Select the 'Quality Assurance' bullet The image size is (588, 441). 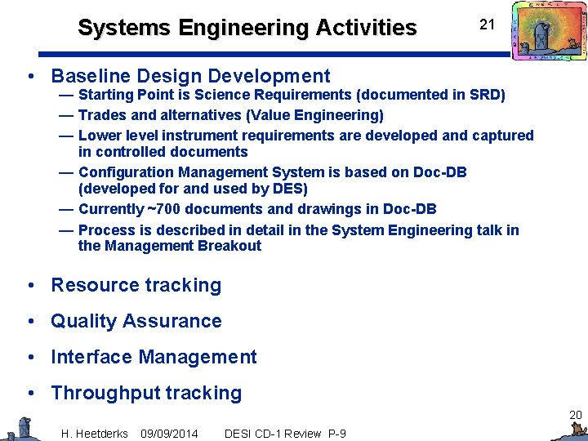pyautogui.click(x=136, y=322)
